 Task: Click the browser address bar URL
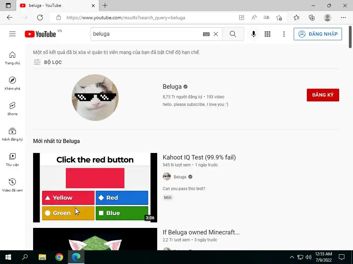pyautogui.click(x=125, y=18)
